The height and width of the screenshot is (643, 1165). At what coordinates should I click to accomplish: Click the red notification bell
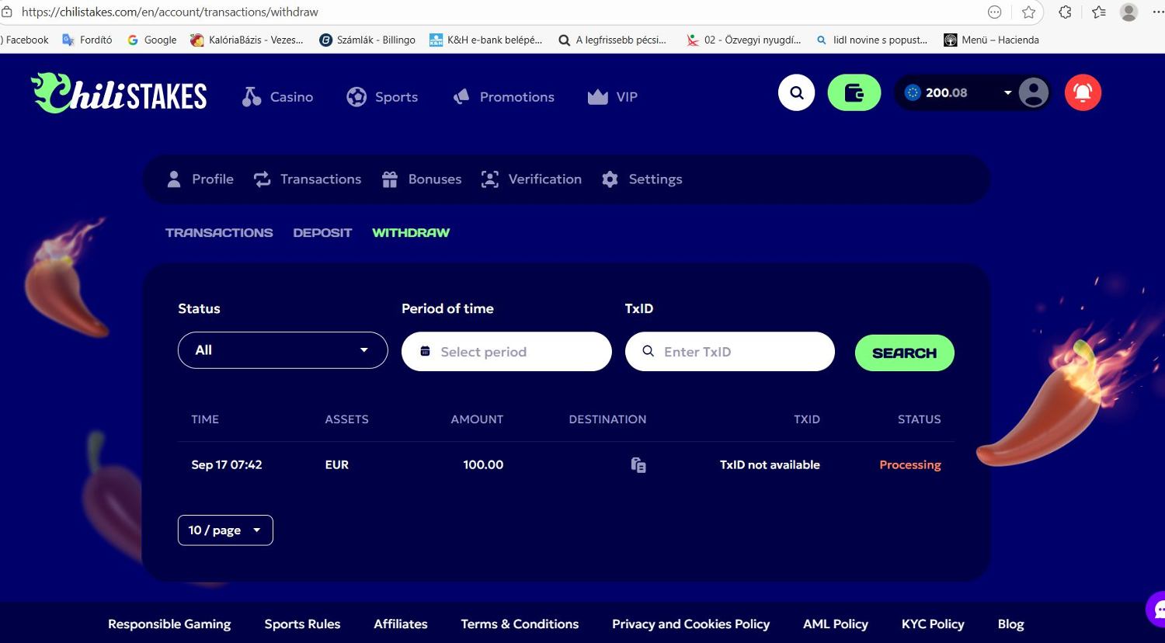[1082, 93]
